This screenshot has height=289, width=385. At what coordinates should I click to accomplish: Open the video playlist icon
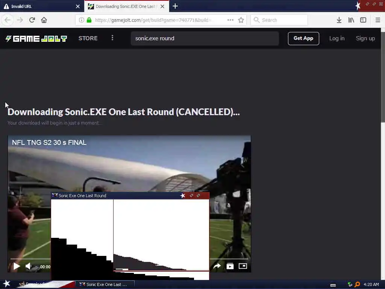pyautogui.click(x=230, y=266)
